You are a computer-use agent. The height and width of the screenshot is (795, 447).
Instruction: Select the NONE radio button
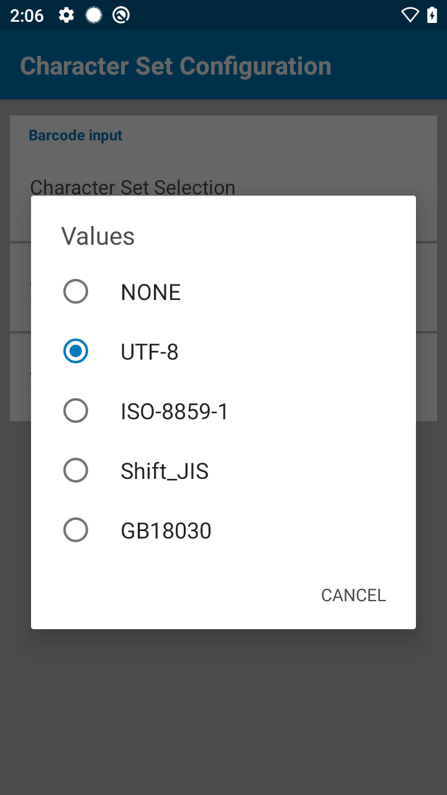[x=76, y=291]
